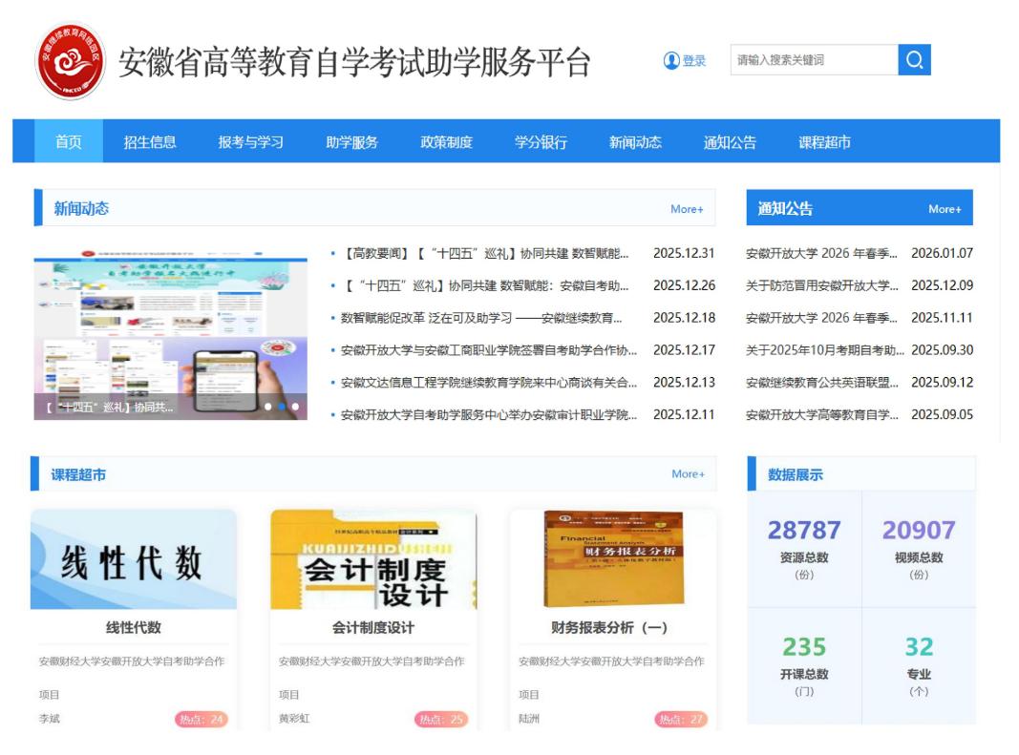1019x755 pixels.
Task: Open the 线性代数 course cover image
Action: pyautogui.click(x=134, y=559)
